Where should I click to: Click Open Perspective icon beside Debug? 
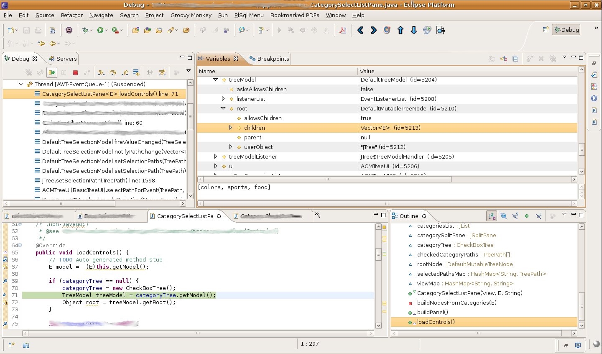tap(546, 30)
